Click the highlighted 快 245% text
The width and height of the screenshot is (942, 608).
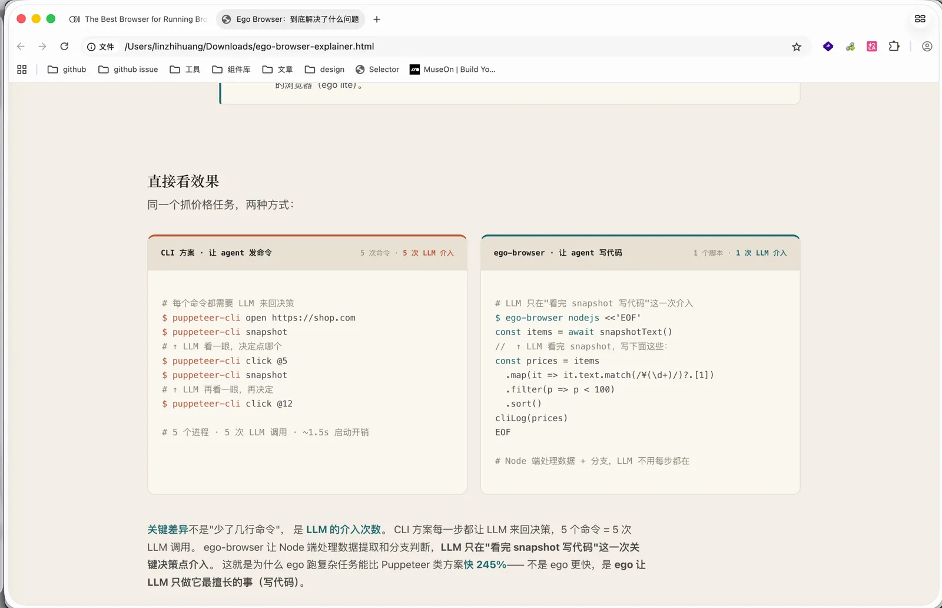[x=485, y=565]
